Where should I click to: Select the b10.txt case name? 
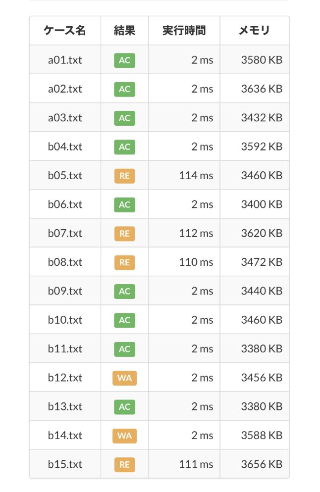tap(65, 320)
